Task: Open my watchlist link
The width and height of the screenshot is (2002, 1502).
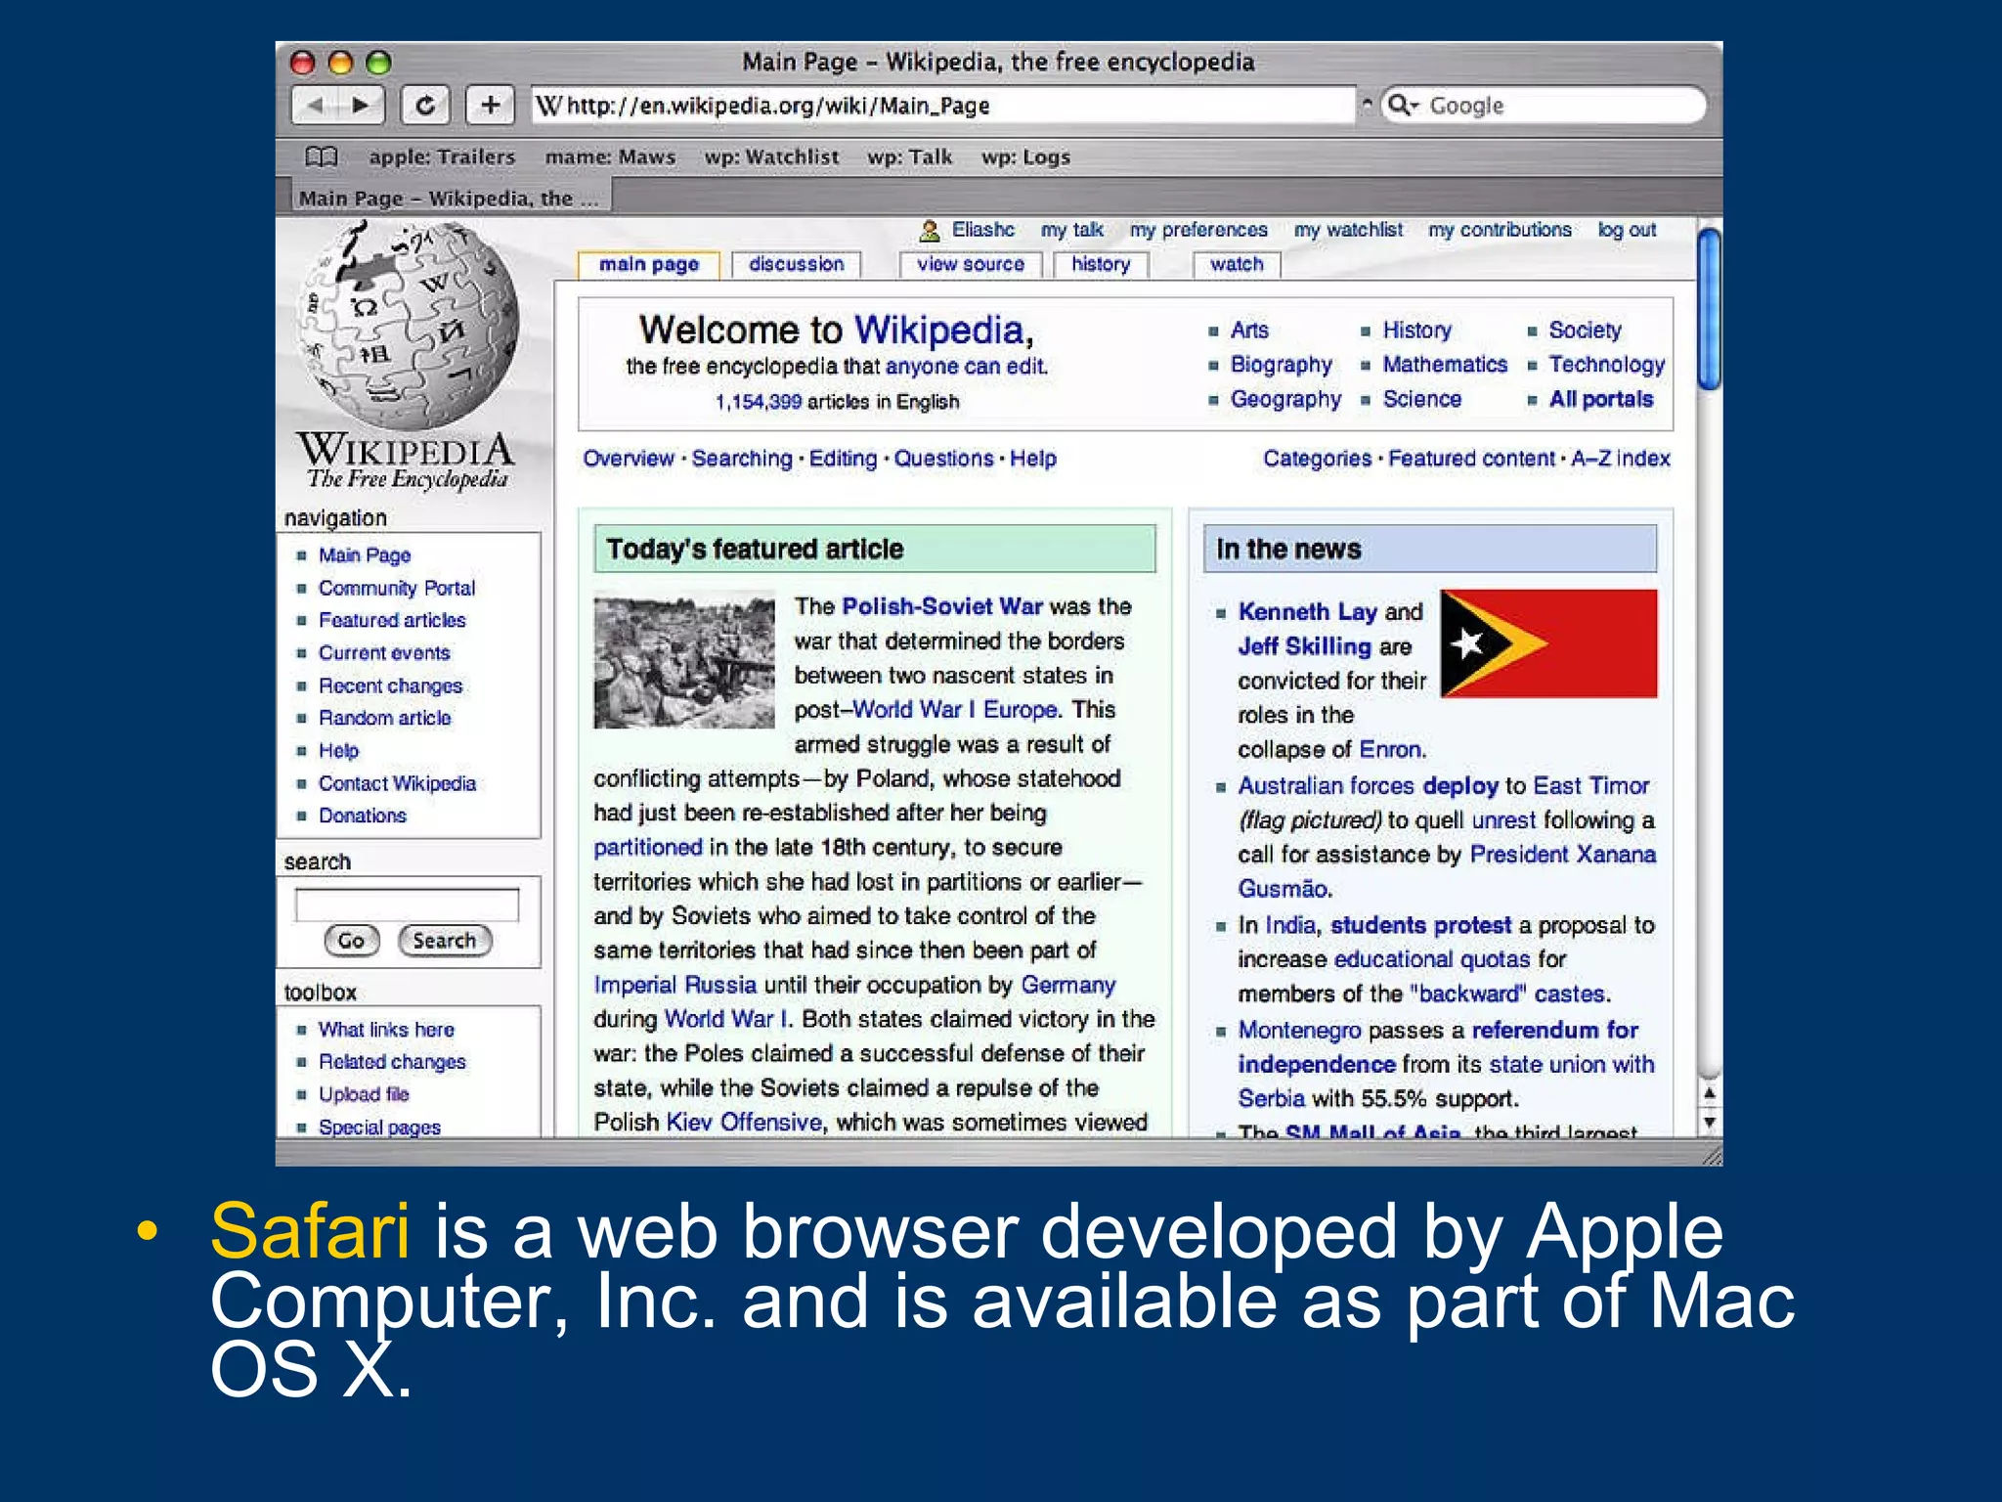Action: coord(1348,230)
